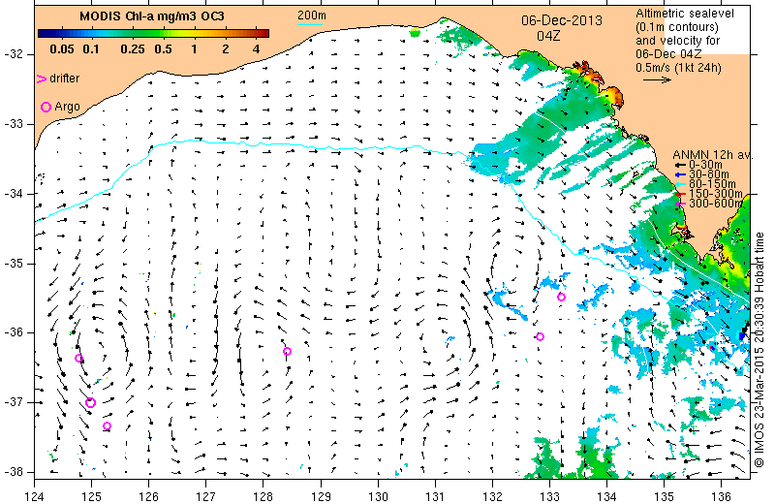This screenshot has width=775, height=504.
Task: Click the IMOS copyright timestamp text
Action: coord(759,349)
